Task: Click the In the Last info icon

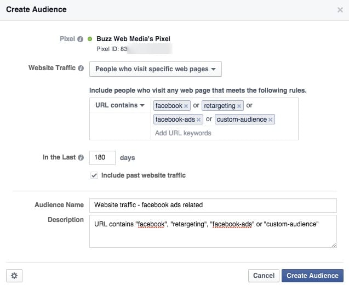Action: 81,157
